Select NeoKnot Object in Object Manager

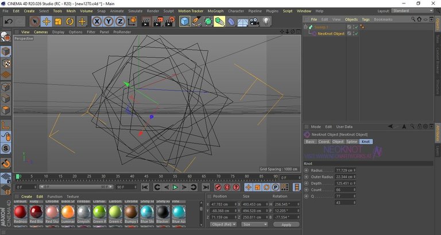click(331, 33)
